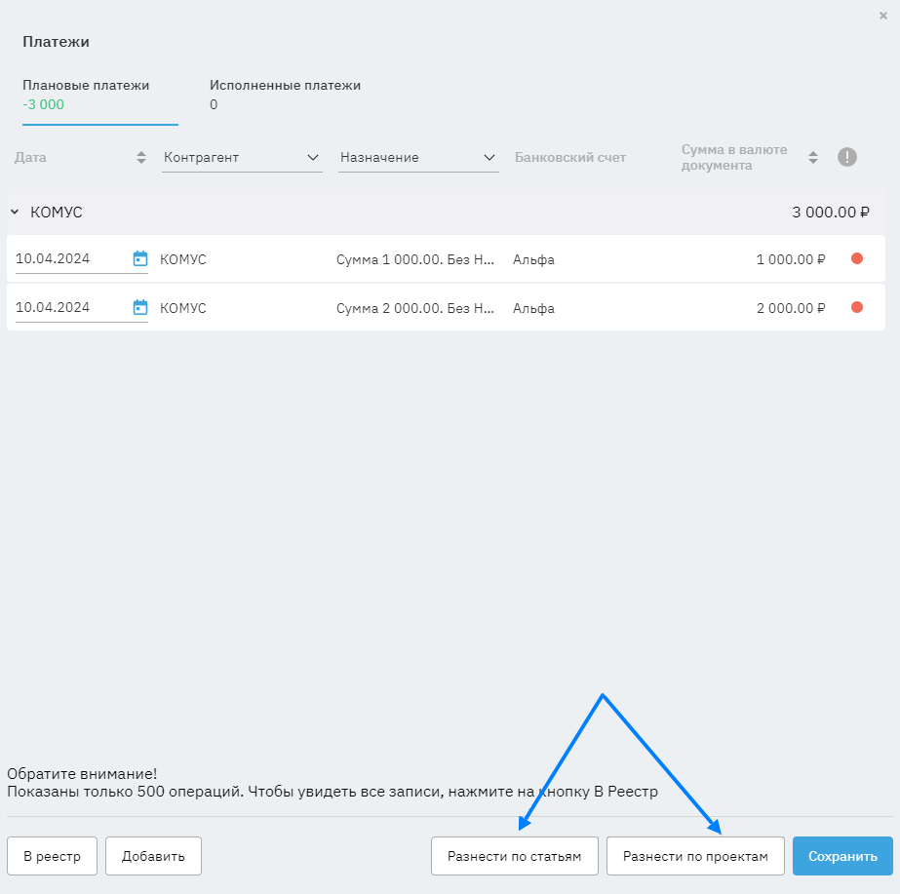
Task: Switch to the Плановые платежи tab
Action: pyautogui.click(x=86, y=95)
